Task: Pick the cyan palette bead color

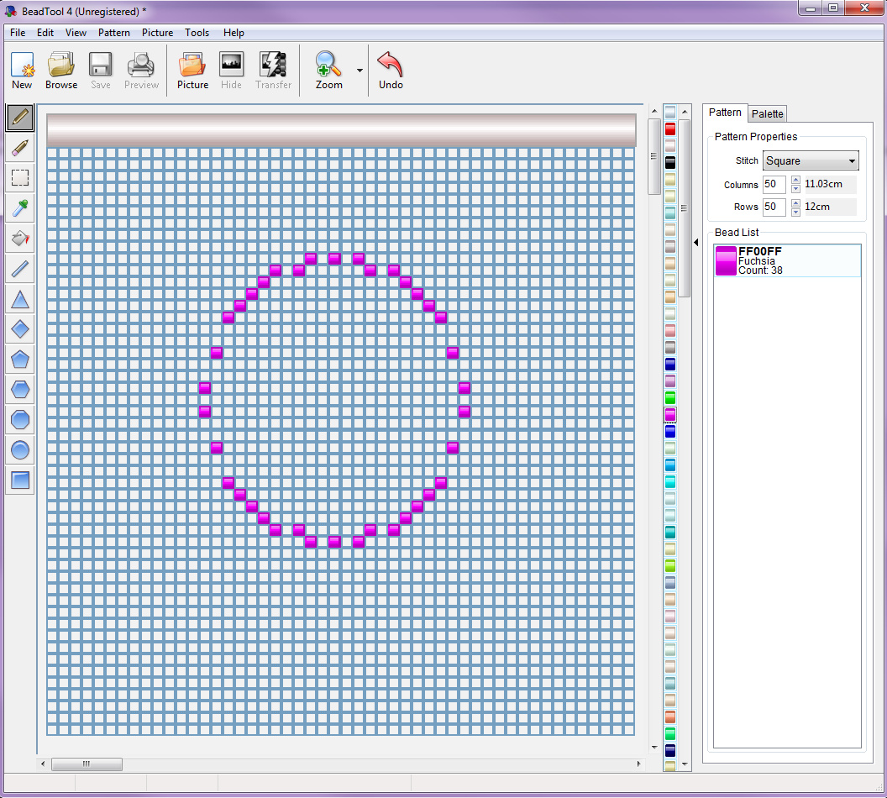Action: [x=669, y=482]
